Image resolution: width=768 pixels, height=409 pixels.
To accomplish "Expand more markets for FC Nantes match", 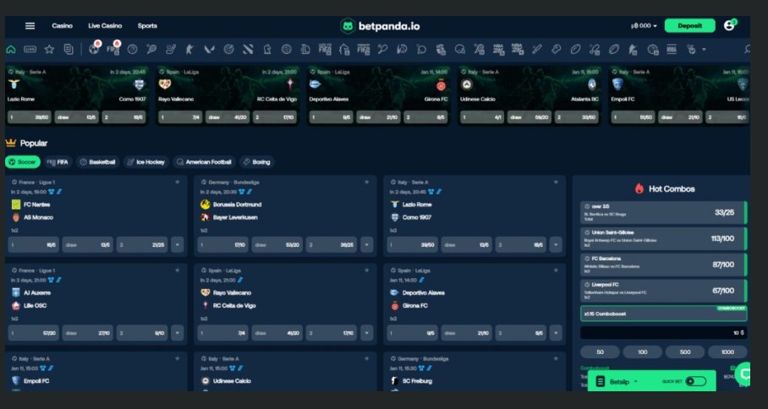I will pyautogui.click(x=178, y=244).
